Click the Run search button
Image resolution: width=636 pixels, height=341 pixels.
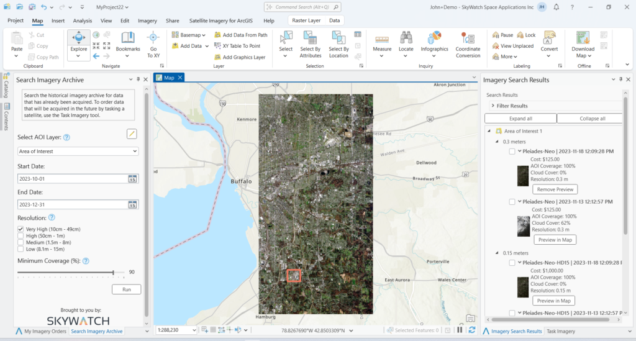coord(126,289)
